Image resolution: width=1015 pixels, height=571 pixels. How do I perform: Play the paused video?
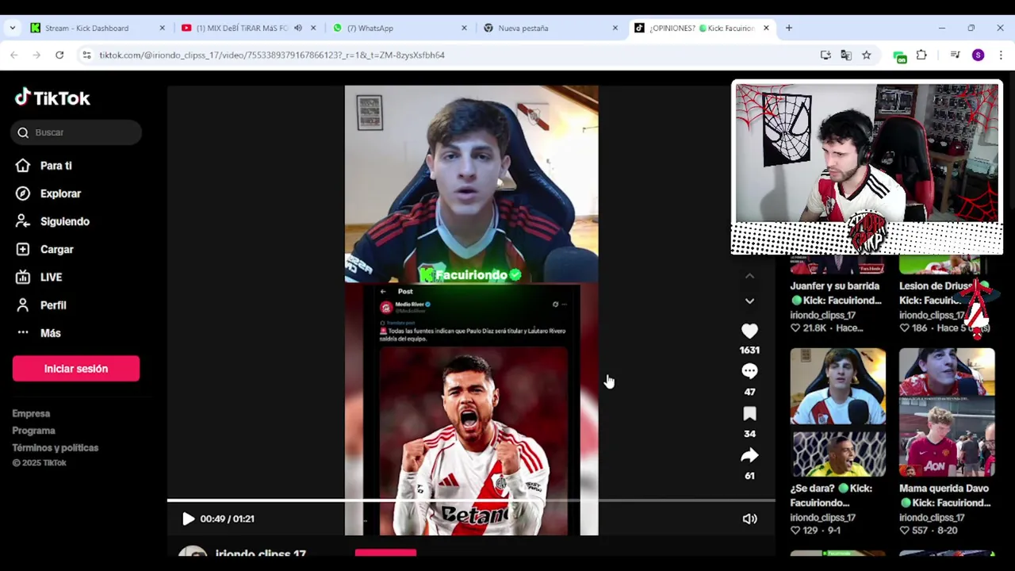pyautogui.click(x=188, y=519)
